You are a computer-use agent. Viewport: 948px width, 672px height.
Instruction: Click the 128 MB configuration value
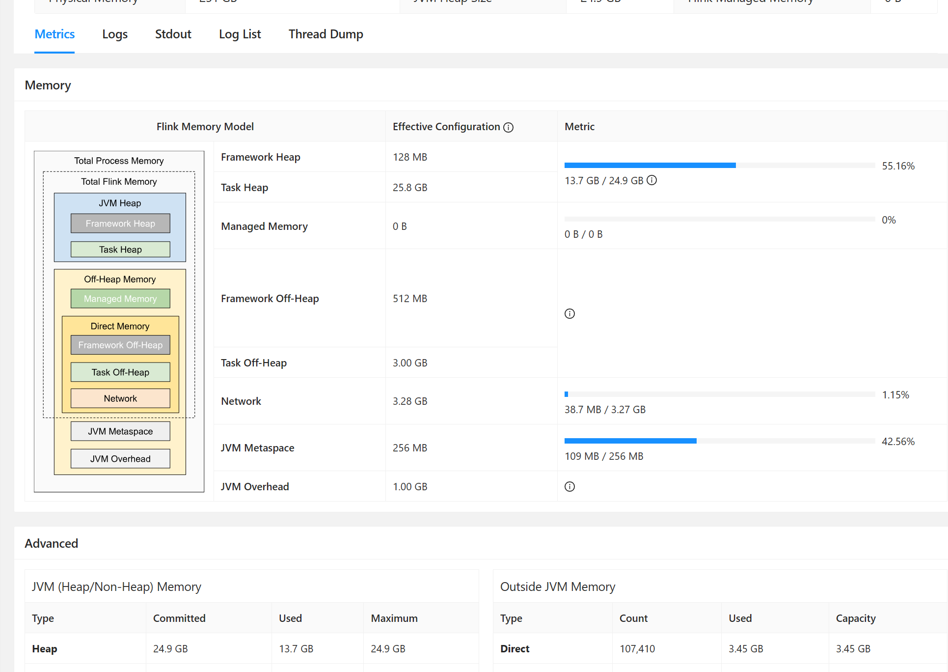point(410,157)
